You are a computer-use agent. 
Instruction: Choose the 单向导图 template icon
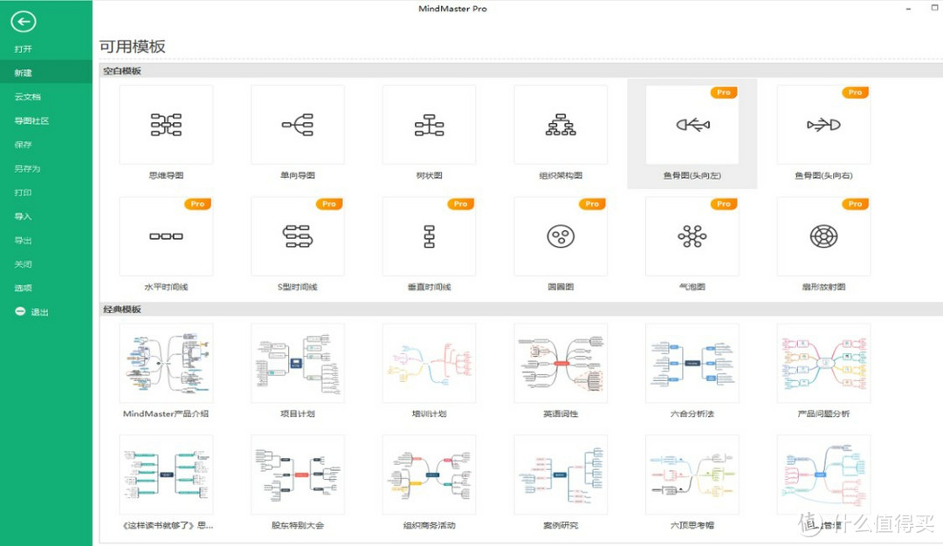(x=298, y=125)
